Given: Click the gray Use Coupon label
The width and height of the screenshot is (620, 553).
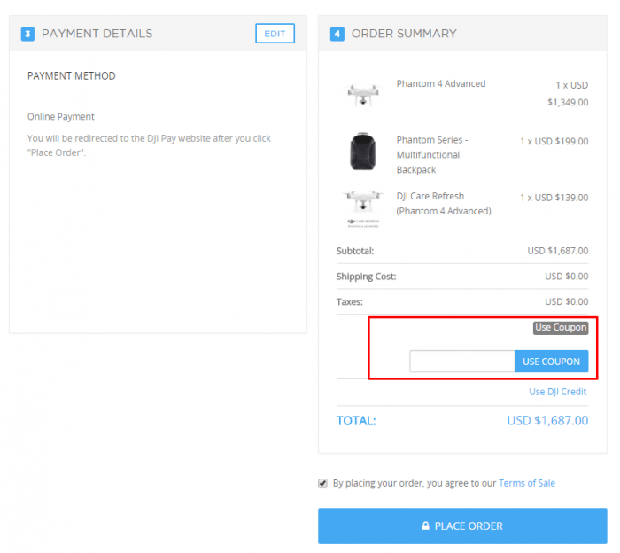Looking at the screenshot, I should point(561,328).
